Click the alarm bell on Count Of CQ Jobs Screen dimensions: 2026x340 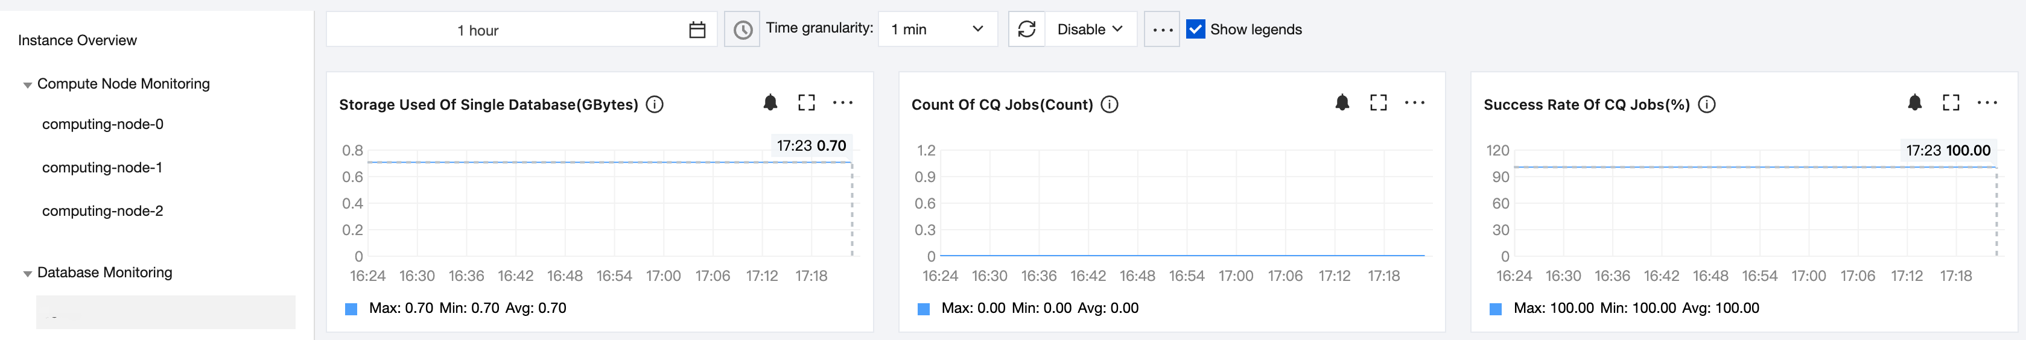click(x=1342, y=103)
